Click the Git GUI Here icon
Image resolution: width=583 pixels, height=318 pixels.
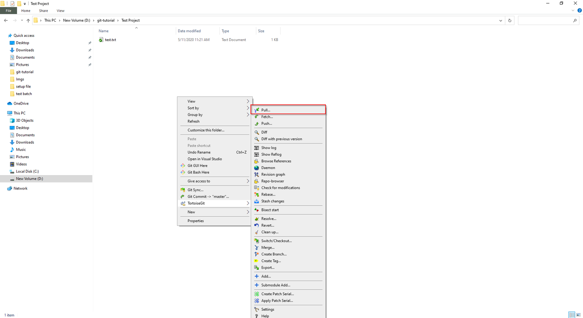point(183,166)
